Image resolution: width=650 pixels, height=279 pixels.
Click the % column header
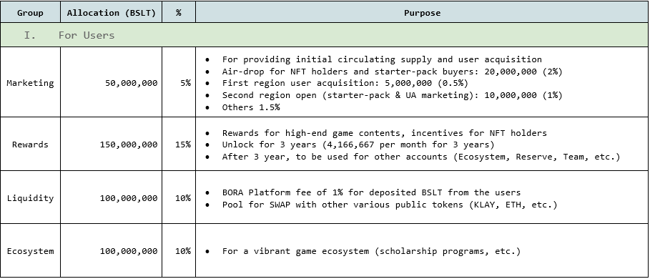click(179, 12)
